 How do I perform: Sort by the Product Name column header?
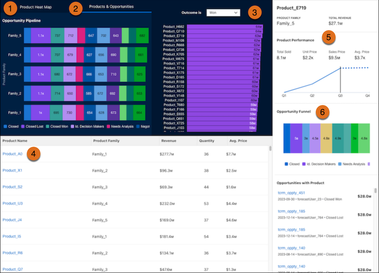(15, 141)
